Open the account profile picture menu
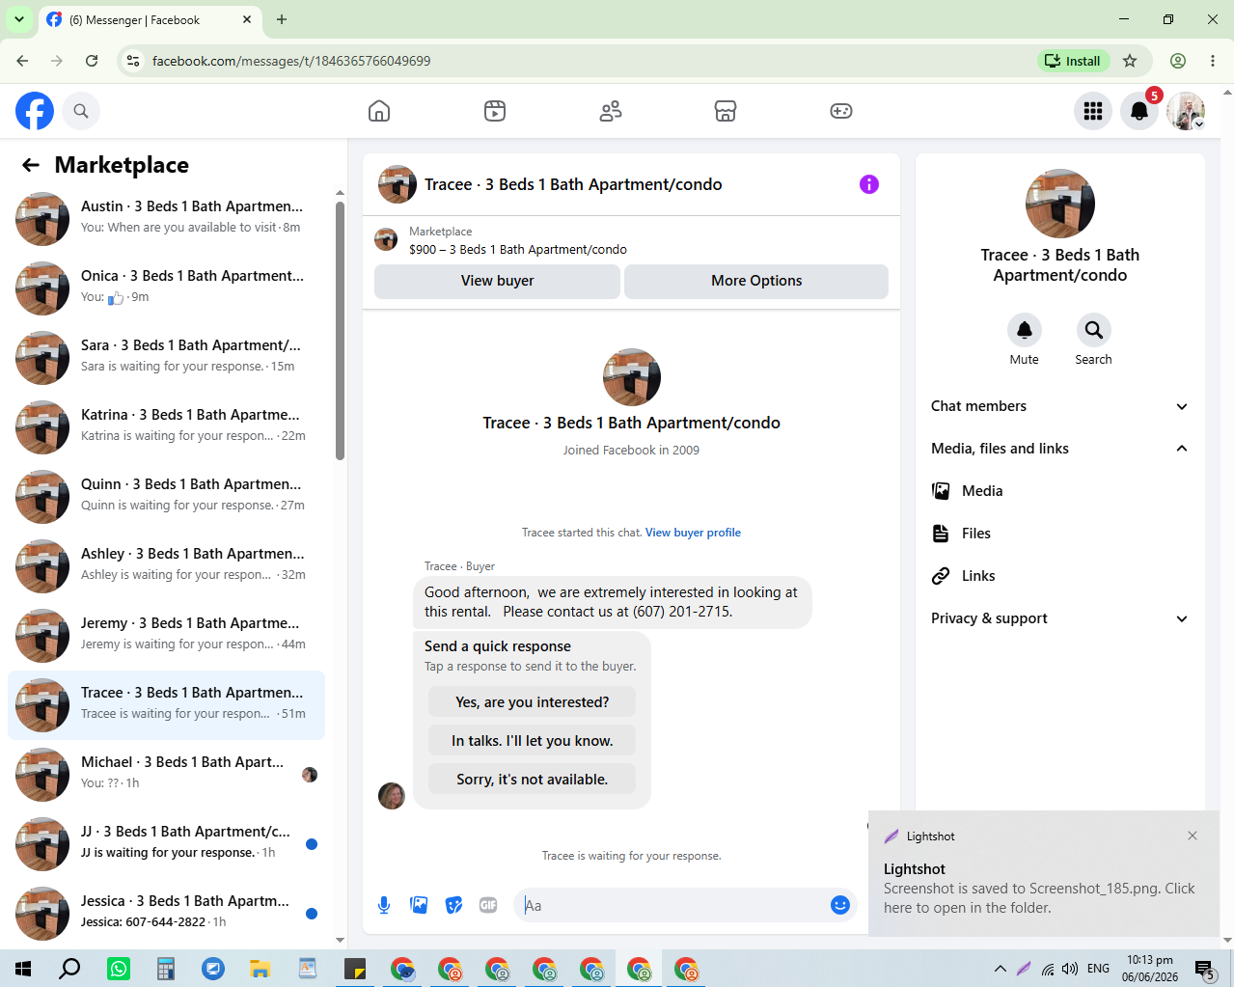 (1186, 111)
